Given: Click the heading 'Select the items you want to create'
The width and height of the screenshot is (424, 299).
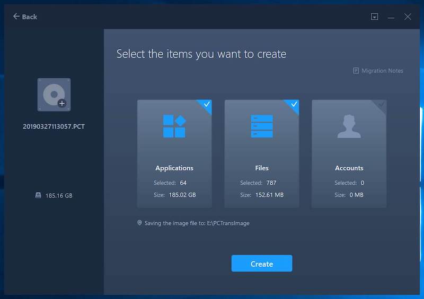Looking at the screenshot, I should coord(201,54).
